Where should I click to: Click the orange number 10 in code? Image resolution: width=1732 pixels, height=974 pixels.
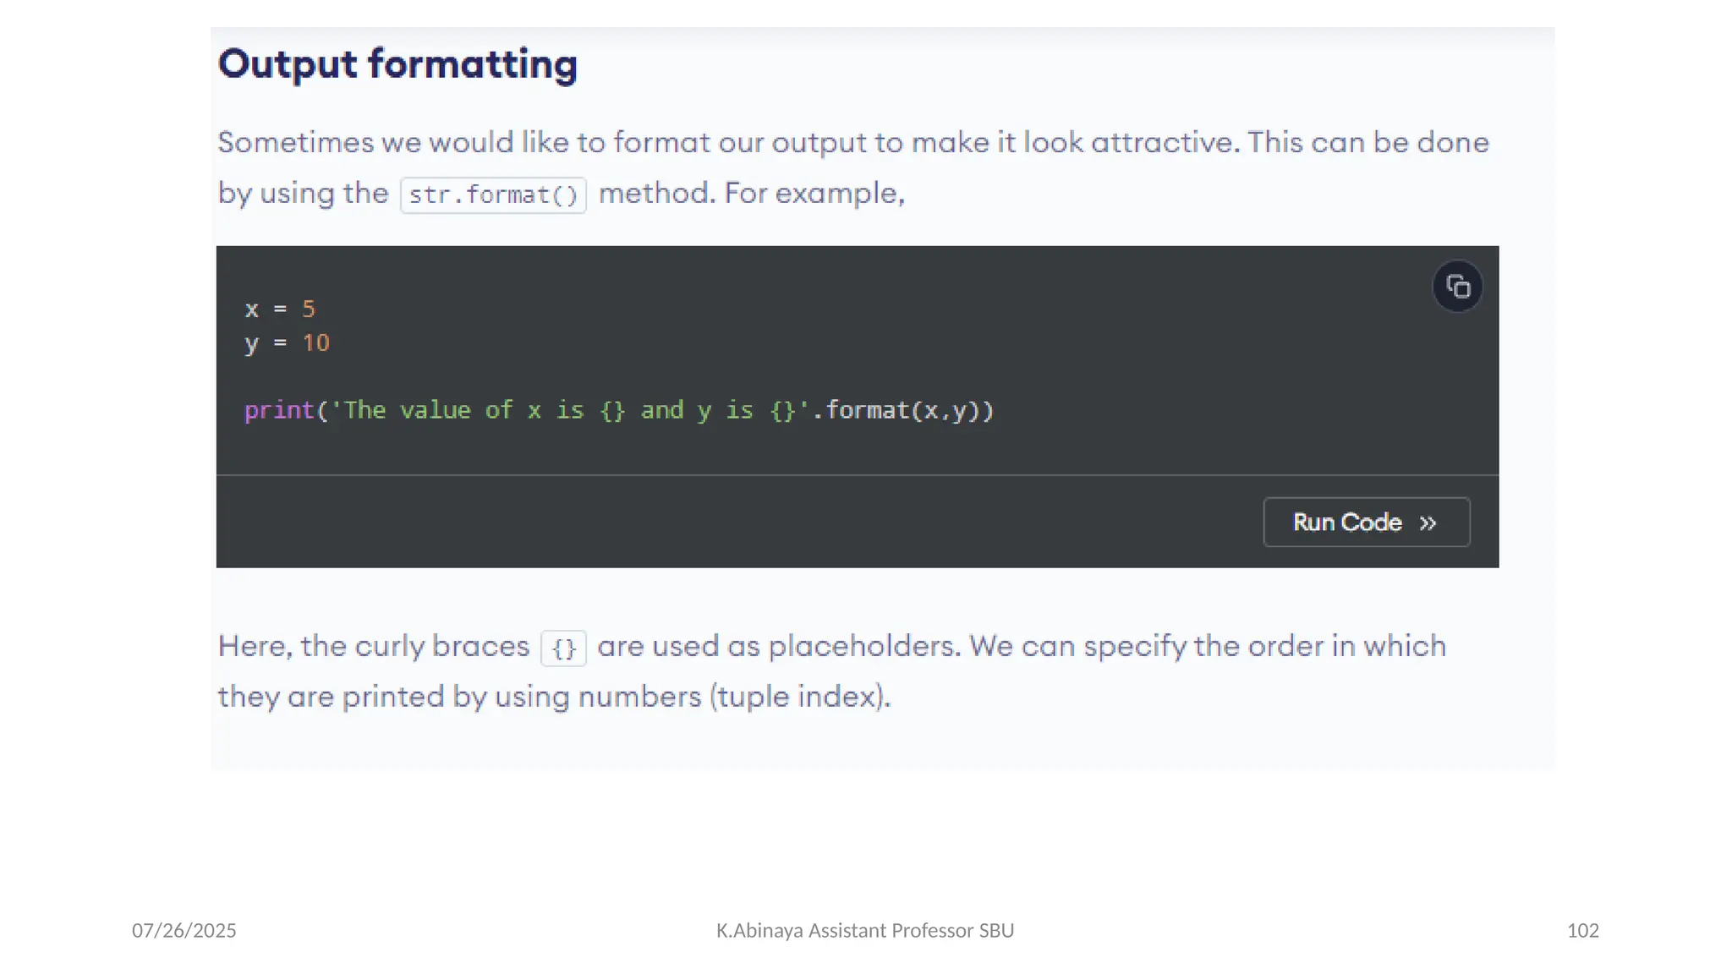(x=316, y=343)
